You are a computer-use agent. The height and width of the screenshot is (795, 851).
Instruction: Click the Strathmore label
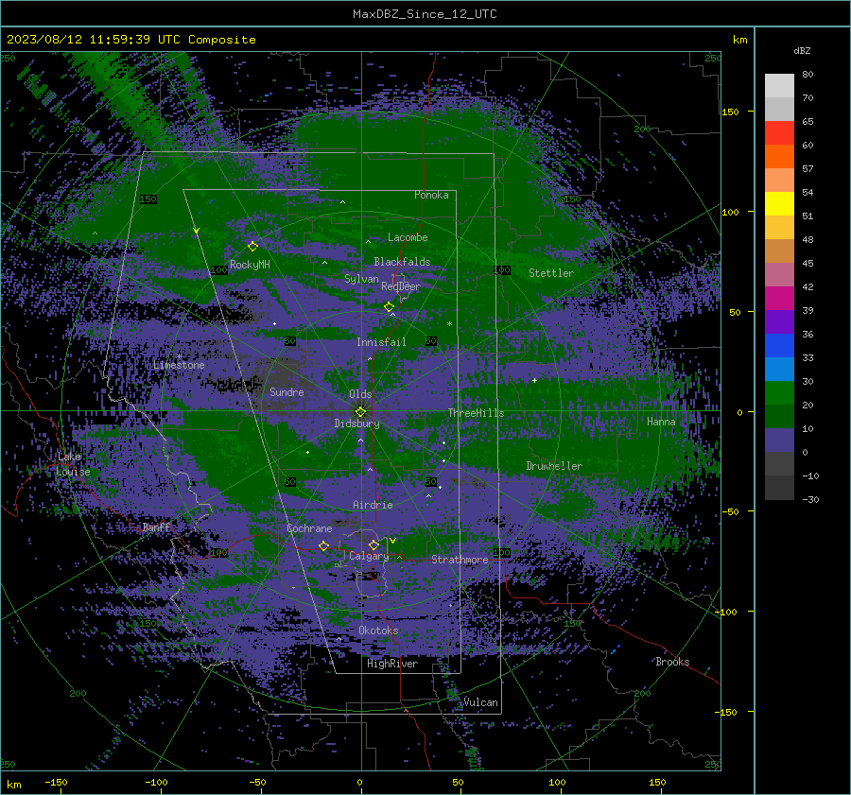(460, 560)
